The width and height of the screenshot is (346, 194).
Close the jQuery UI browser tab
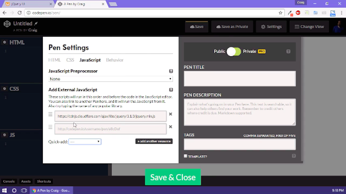tap(51, 4)
